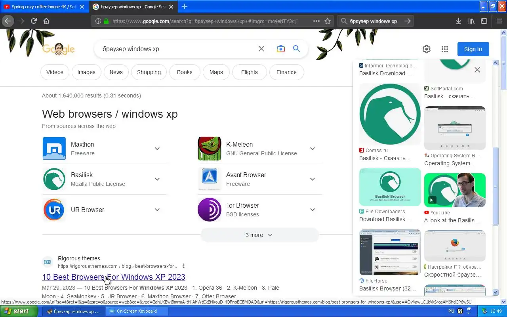Viewport: 507px width, 317px height.
Task: Click the Sign in button
Action: pos(473,49)
